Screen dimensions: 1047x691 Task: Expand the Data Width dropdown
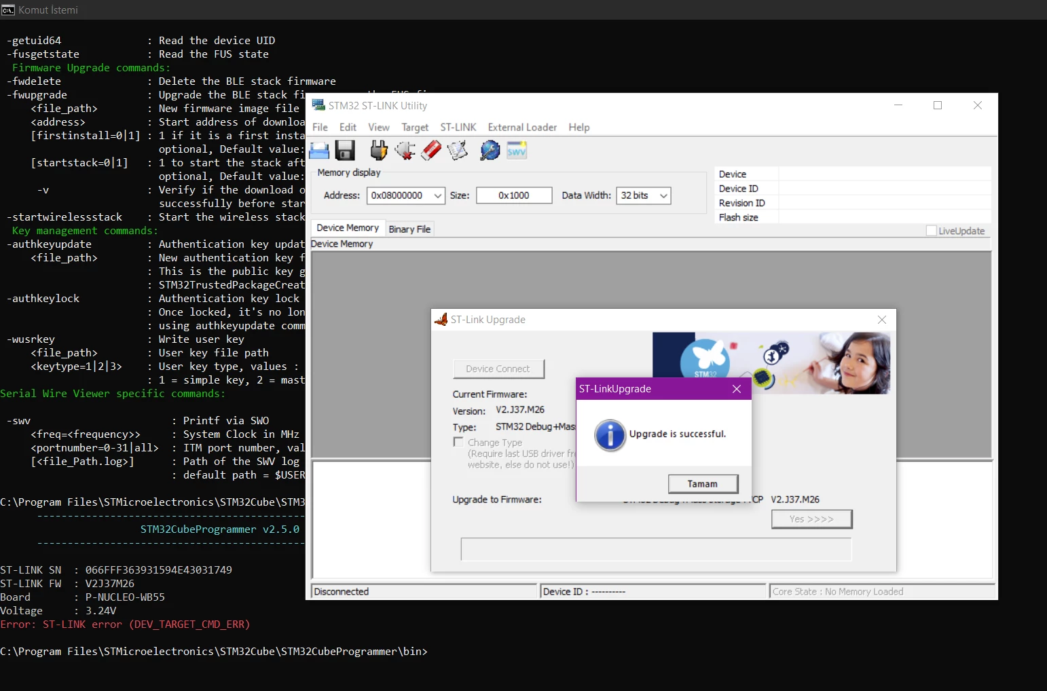coord(663,195)
